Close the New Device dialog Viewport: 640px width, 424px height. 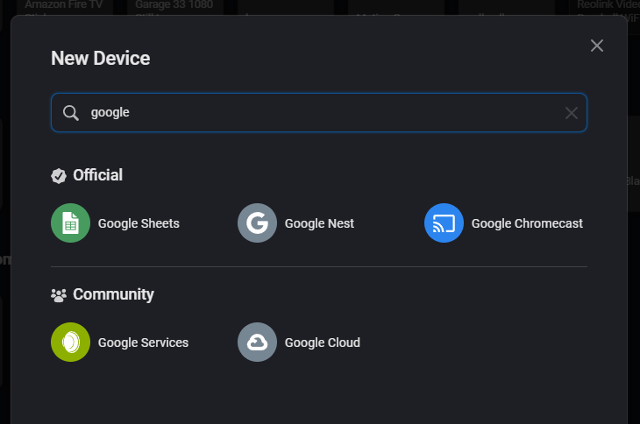tap(597, 46)
